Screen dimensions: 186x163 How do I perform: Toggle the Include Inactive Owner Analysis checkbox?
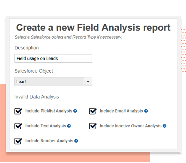coord(93,126)
